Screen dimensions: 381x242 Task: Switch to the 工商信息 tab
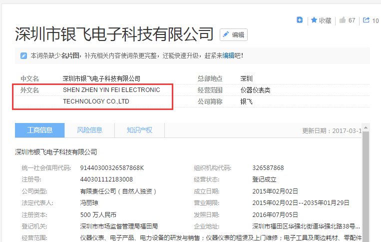(40, 130)
